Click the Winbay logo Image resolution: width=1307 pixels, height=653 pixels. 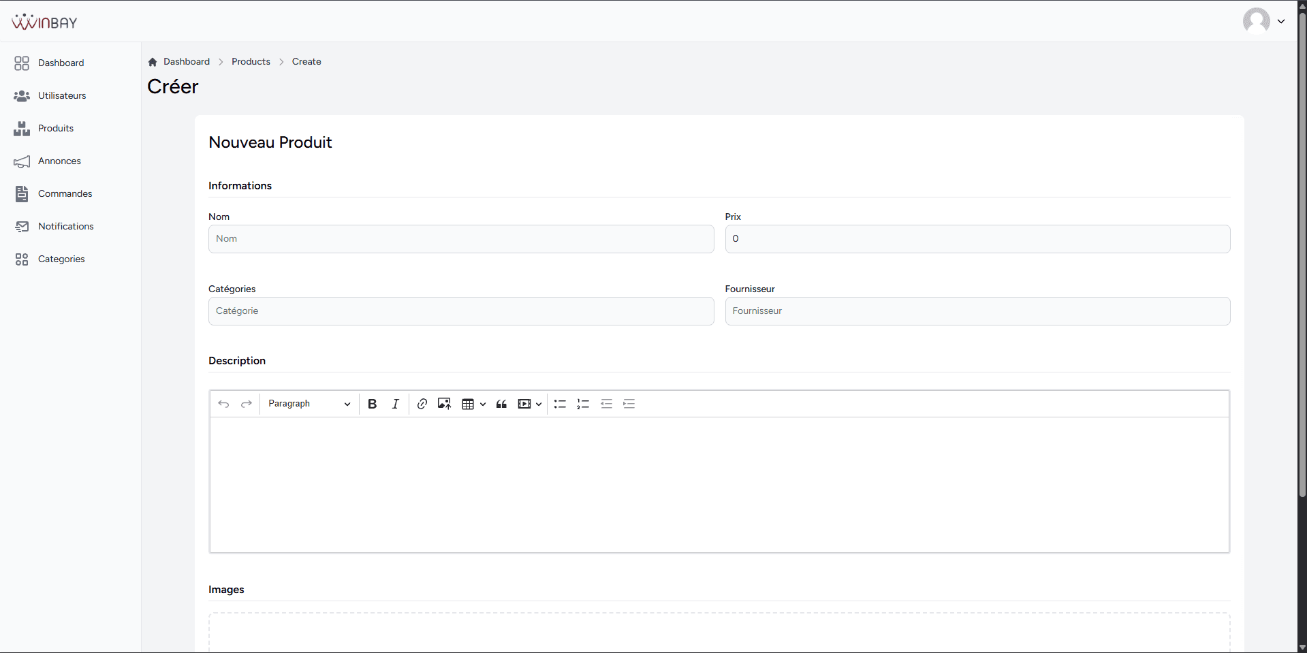44,22
